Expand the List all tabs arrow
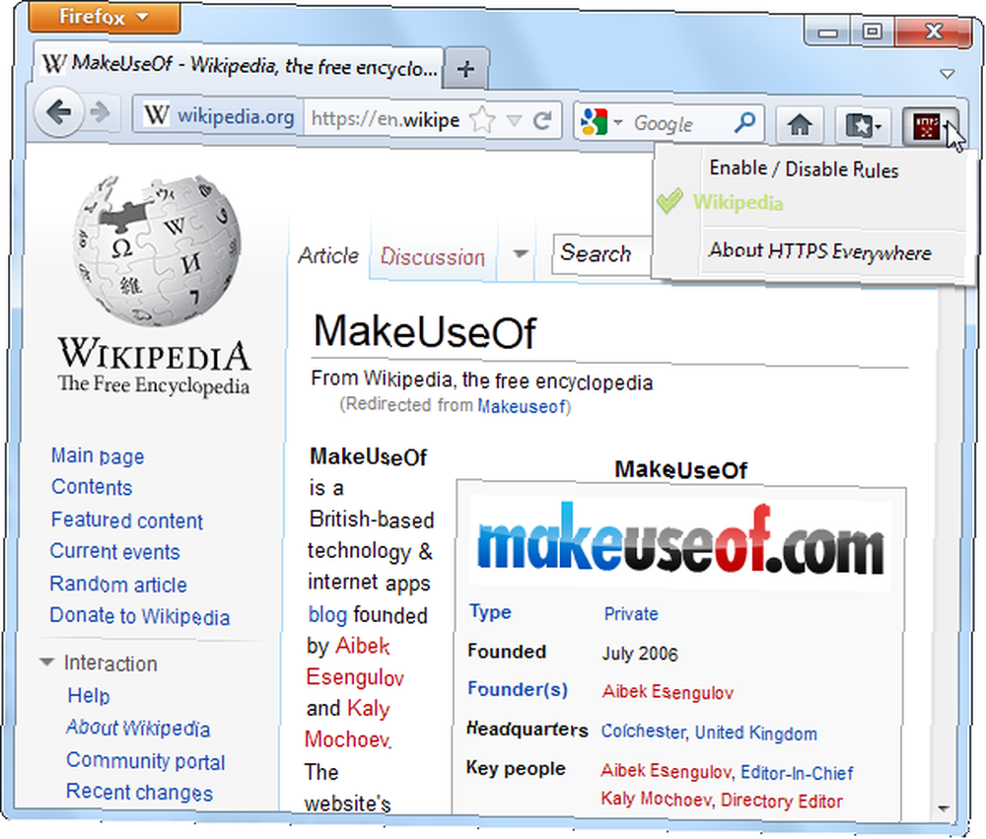 pos(947,74)
